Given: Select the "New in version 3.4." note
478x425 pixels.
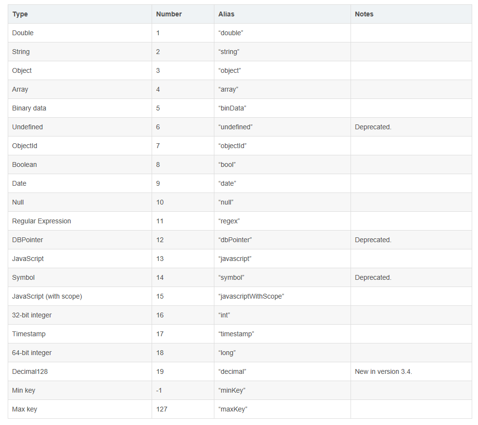Looking at the screenshot, I should point(383,371).
